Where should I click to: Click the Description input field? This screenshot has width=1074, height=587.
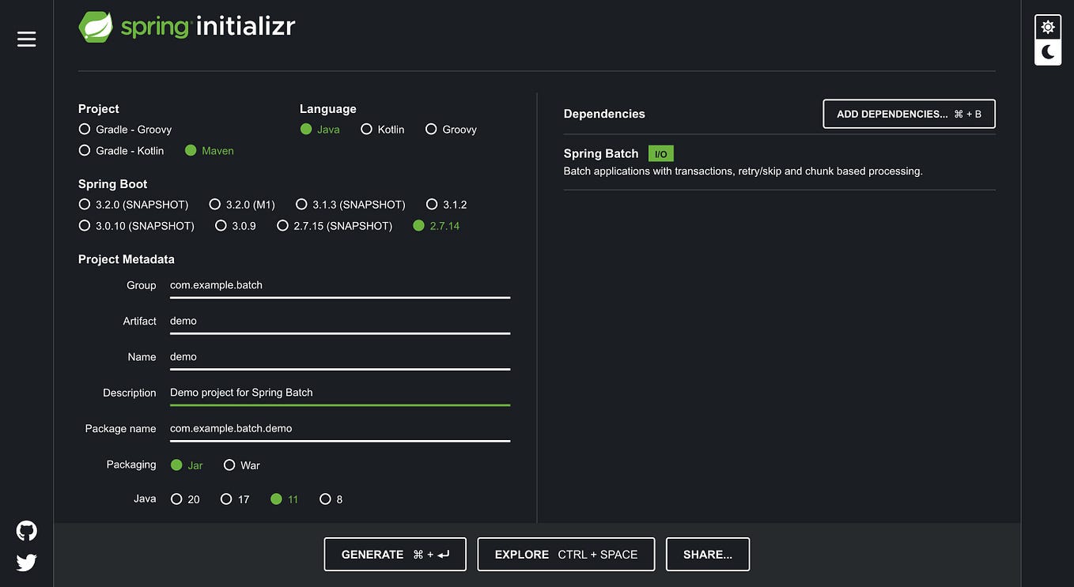tap(339, 392)
